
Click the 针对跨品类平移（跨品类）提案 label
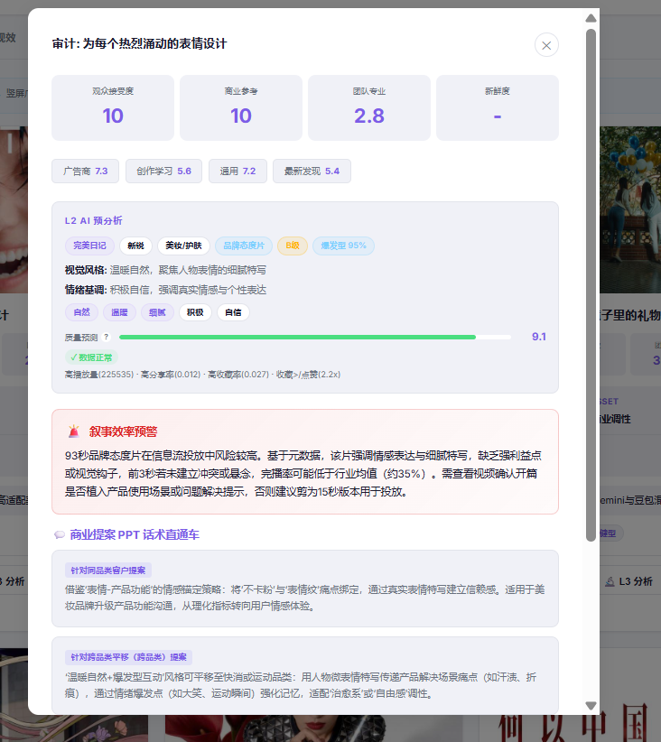(x=128, y=657)
